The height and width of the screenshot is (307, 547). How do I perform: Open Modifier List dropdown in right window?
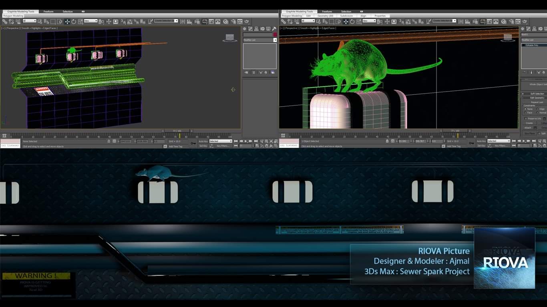pyautogui.click(x=534, y=40)
